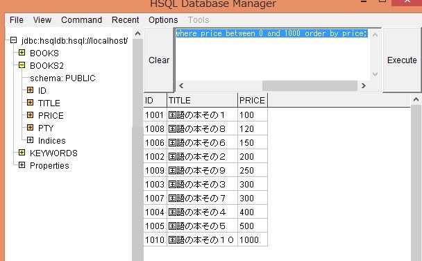Open the Command menu
Image resolution: width=422 pixels, height=261 pixels.
(81, 20)
